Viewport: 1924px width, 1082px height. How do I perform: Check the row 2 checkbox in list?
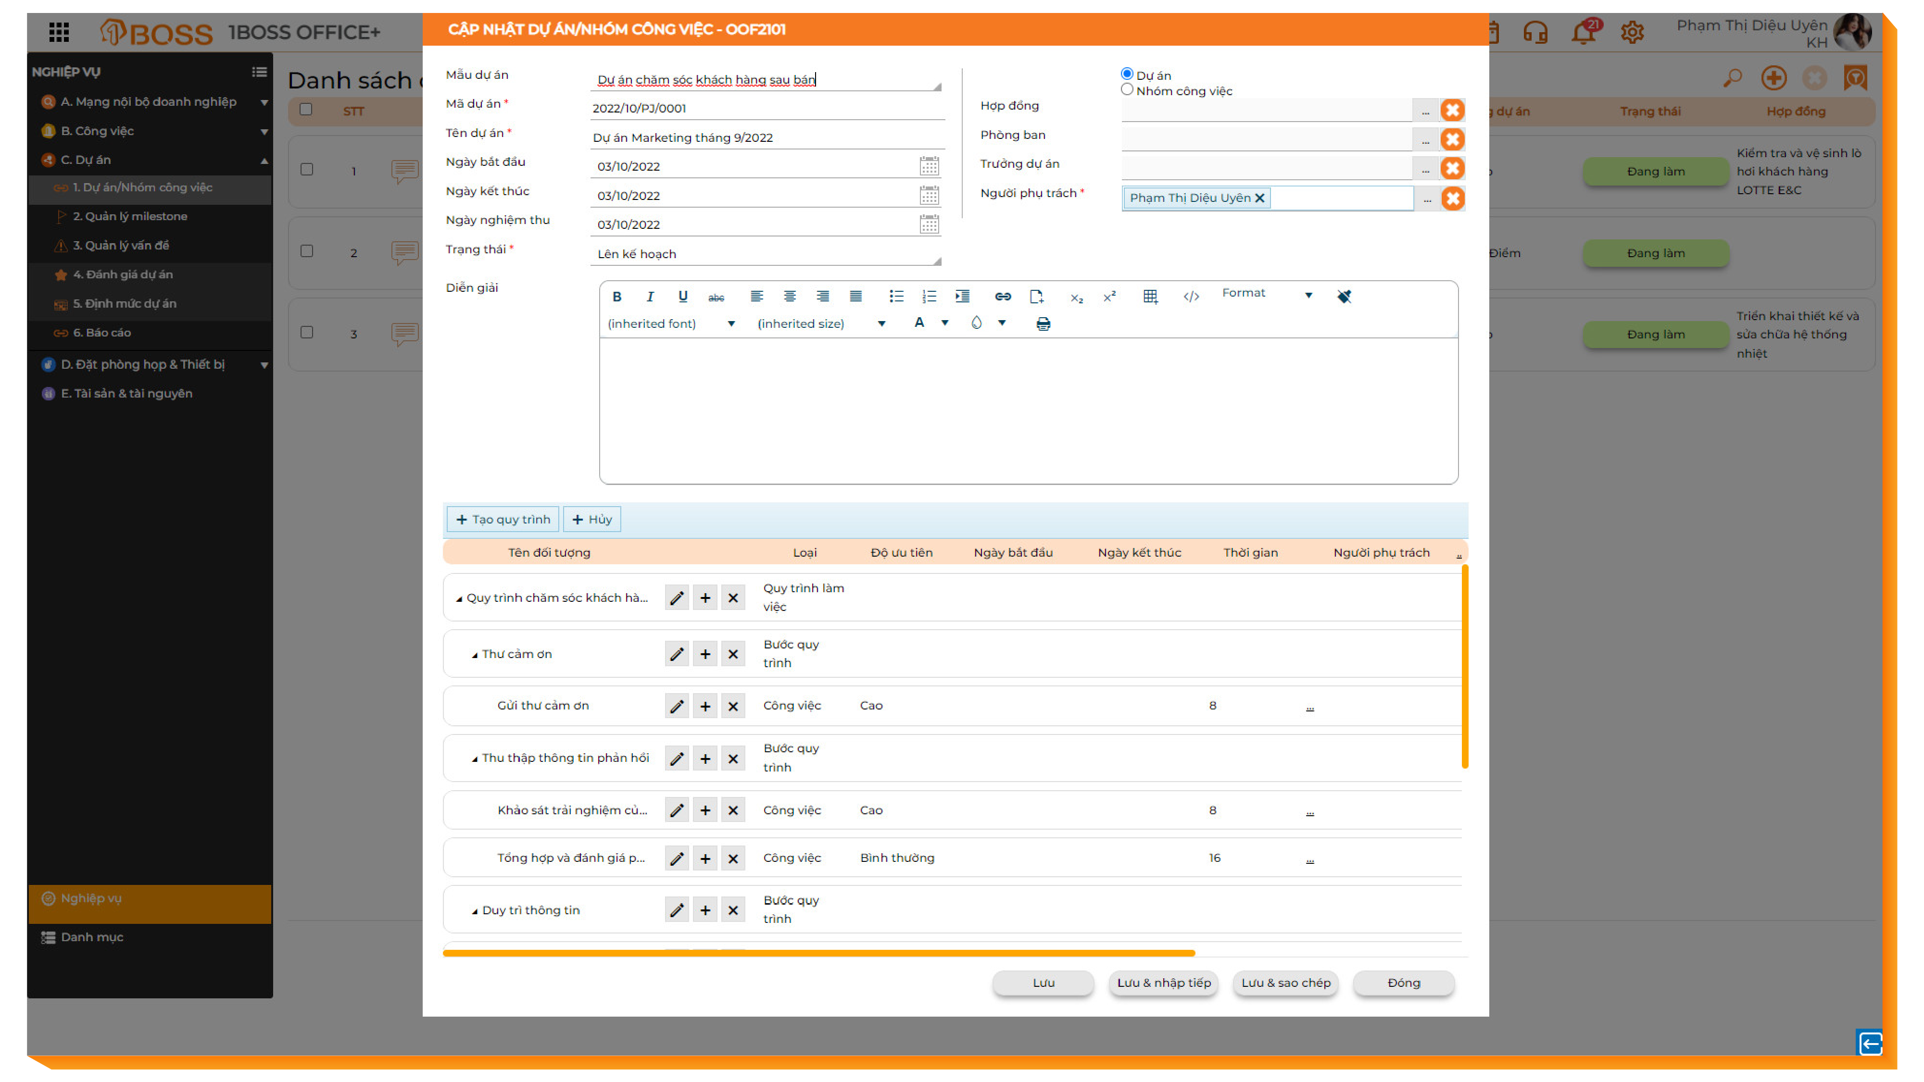[306, 251]
